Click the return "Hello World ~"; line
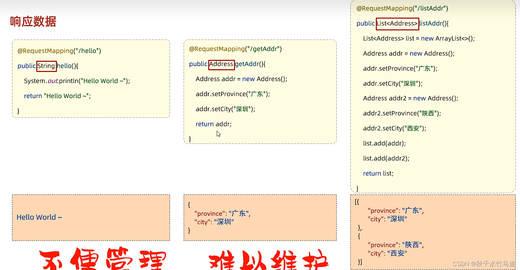This screenshot has height=270, width=520. click(57, 96)
